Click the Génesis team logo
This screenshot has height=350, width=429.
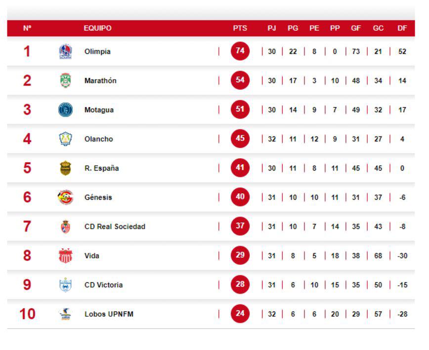(x=65, y=197)
